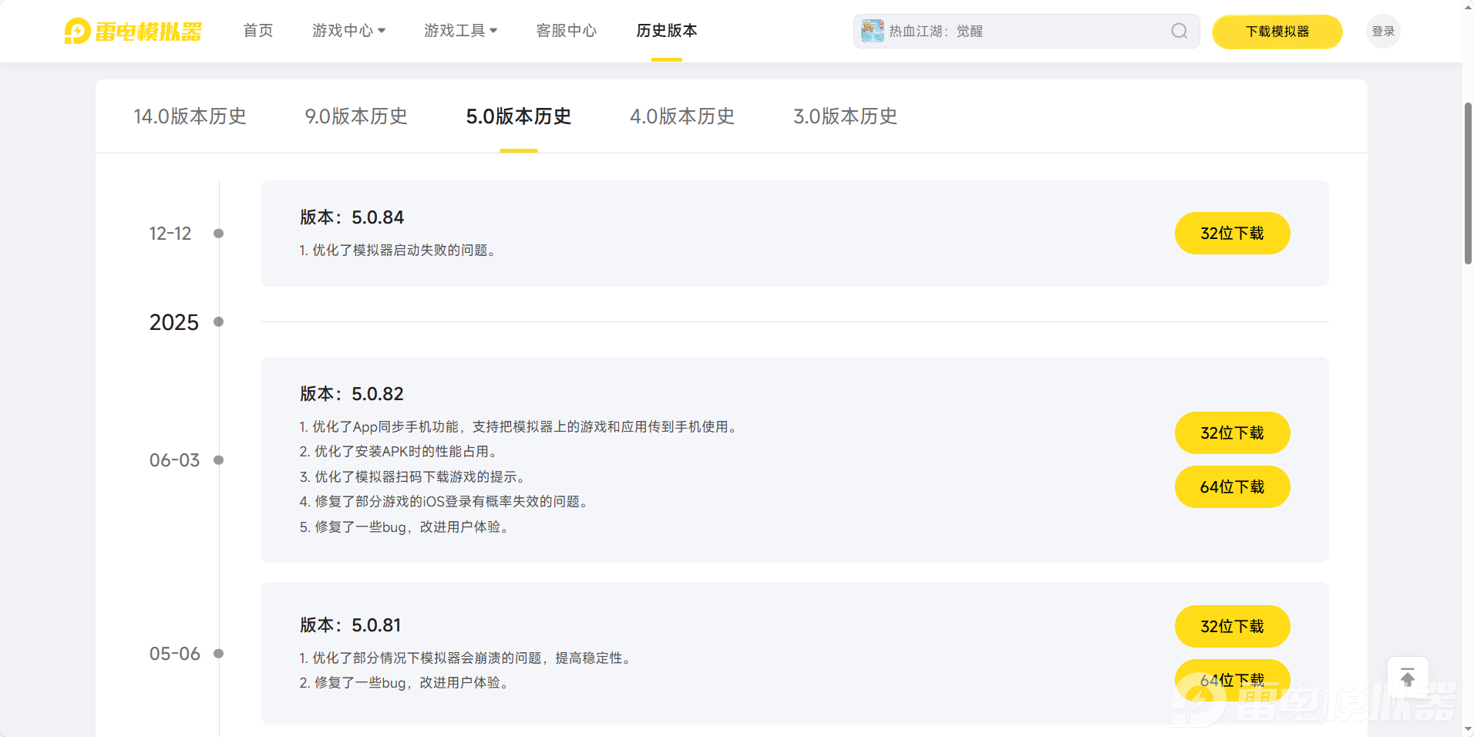
Task: Click the 版本：5.0.82 heading
Action: [352, 394]
